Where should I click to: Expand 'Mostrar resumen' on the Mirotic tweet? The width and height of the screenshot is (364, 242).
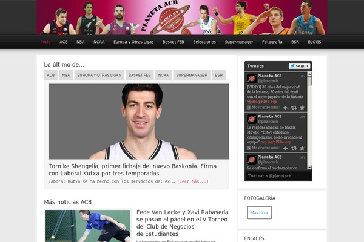click(263, 148)
